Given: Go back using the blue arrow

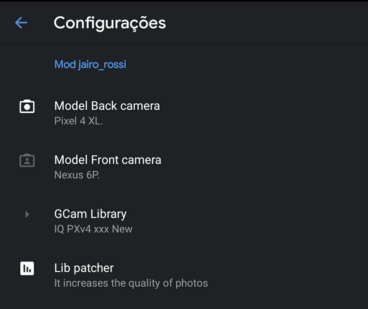Looking at the screenshot, I should pos(21,23).
